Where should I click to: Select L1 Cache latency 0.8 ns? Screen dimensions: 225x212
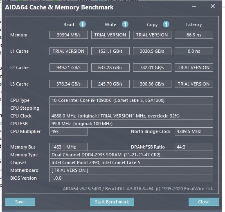pos(194,51)
